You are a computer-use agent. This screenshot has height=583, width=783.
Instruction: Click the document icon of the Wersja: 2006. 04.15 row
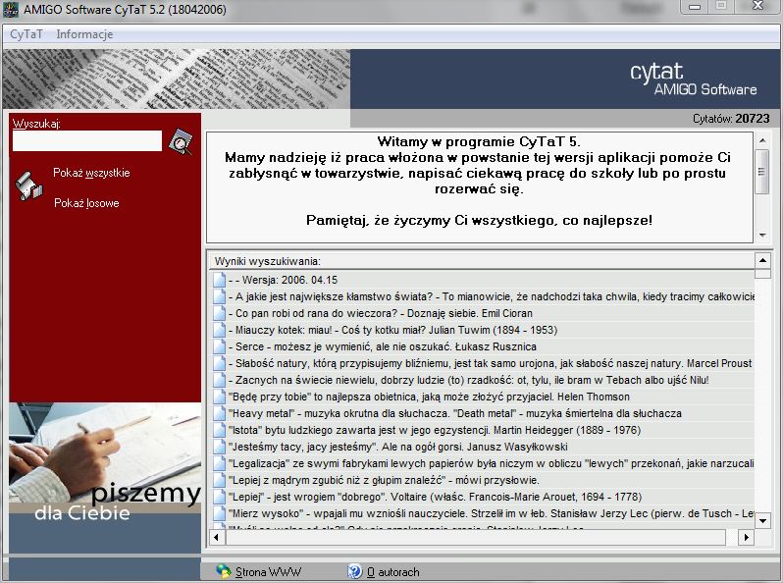[219, 280]
